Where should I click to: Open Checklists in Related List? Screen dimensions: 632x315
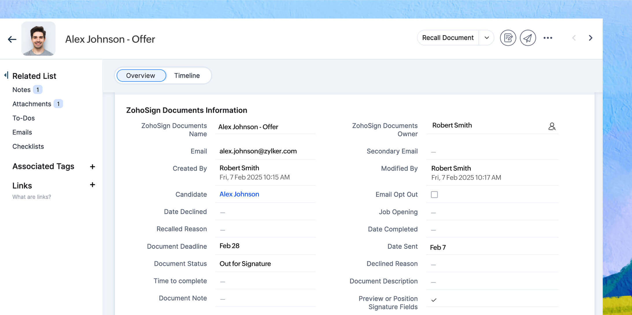[28, 146]
